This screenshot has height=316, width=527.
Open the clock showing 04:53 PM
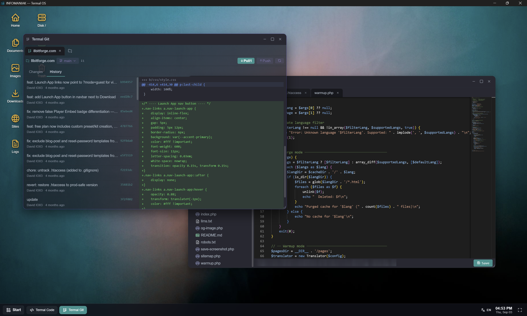click(504, 310)
